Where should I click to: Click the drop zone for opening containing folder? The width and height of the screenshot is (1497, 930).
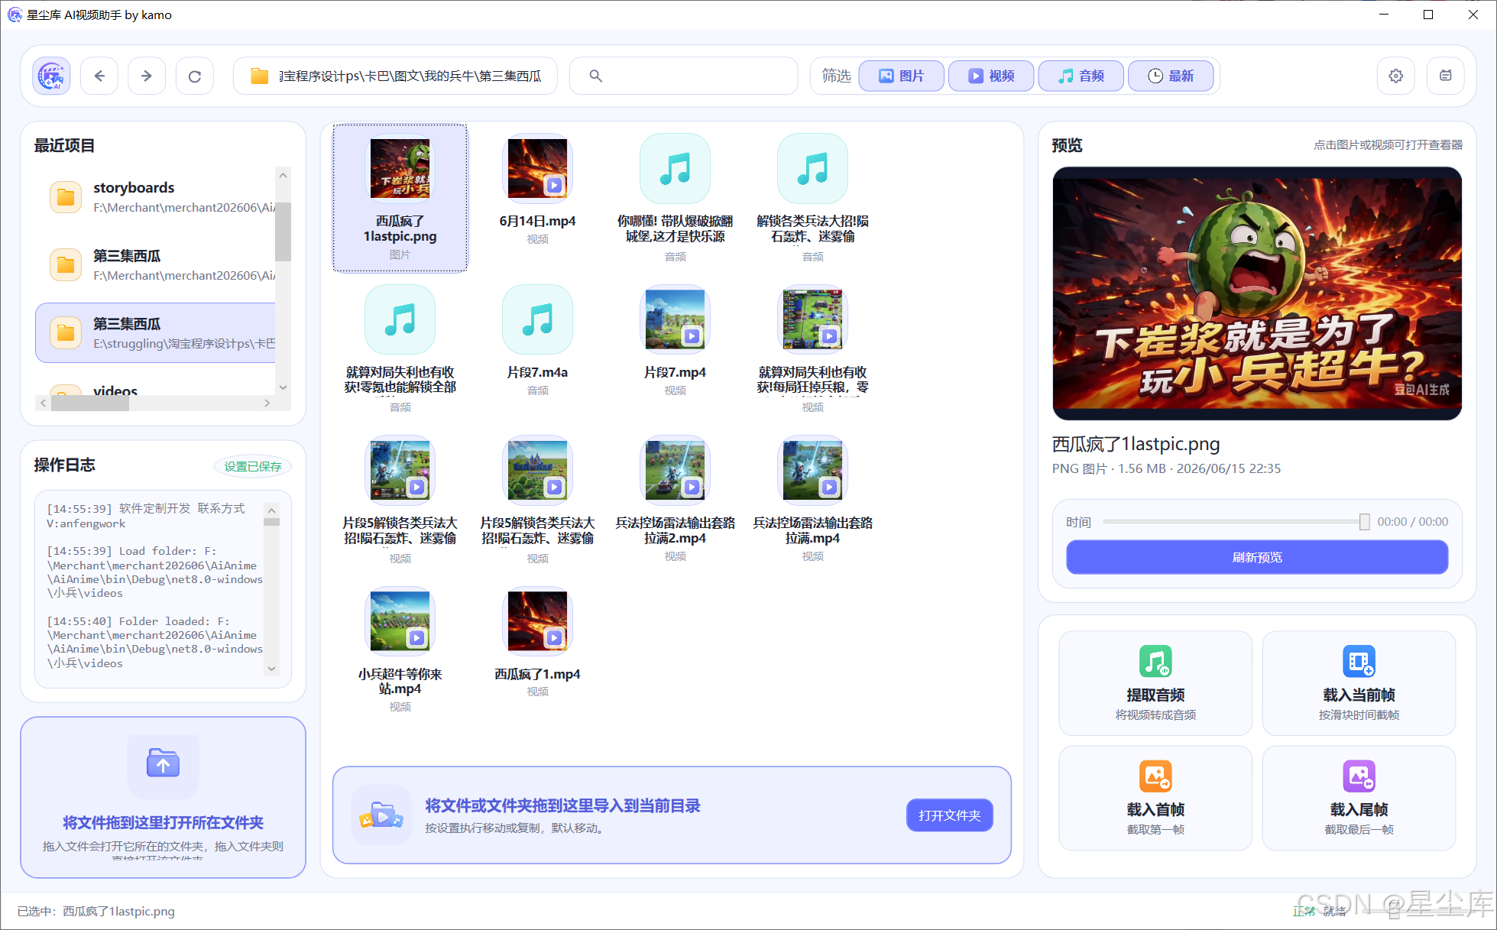163,797
